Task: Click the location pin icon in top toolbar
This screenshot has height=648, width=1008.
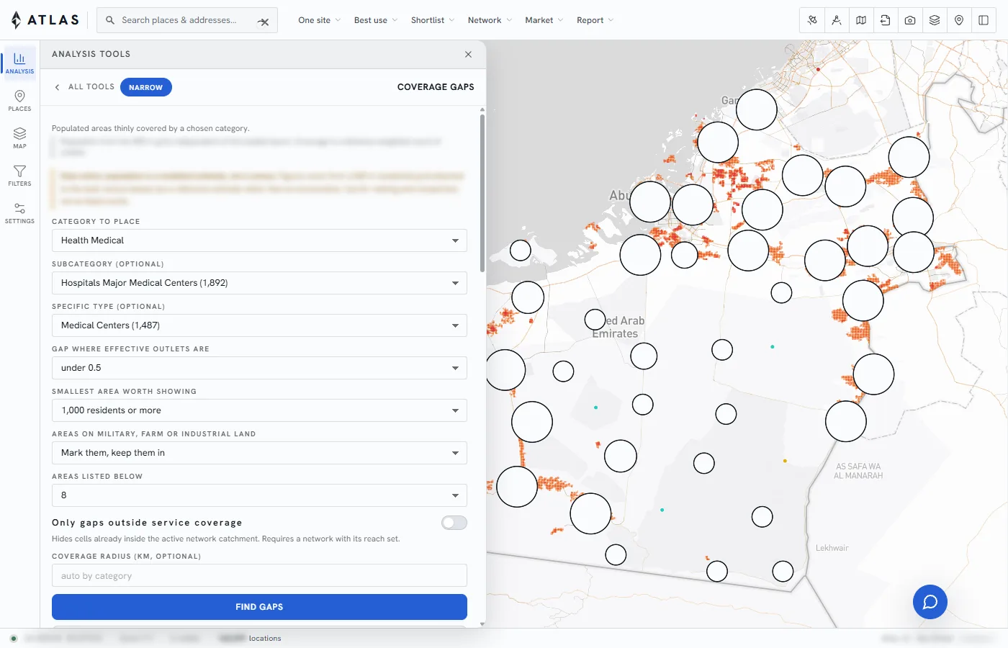Action: [959, 20]
